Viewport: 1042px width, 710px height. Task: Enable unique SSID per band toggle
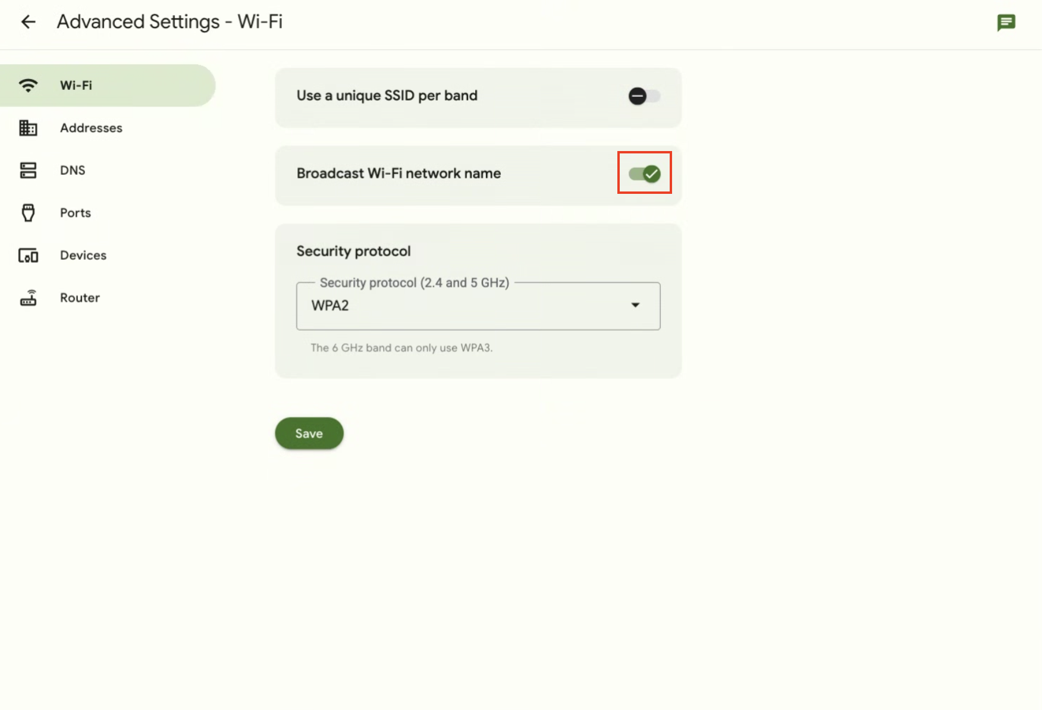(644, 96)
